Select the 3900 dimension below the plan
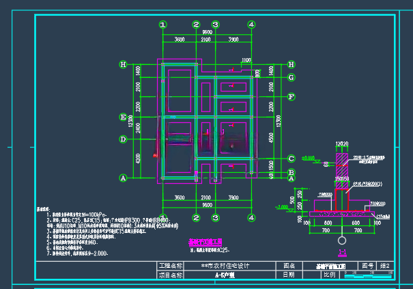The width and height of the screenshot is (413, 289). [233, 197]
